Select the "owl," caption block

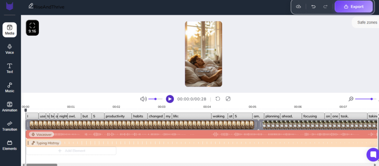[x=74, y=116]
